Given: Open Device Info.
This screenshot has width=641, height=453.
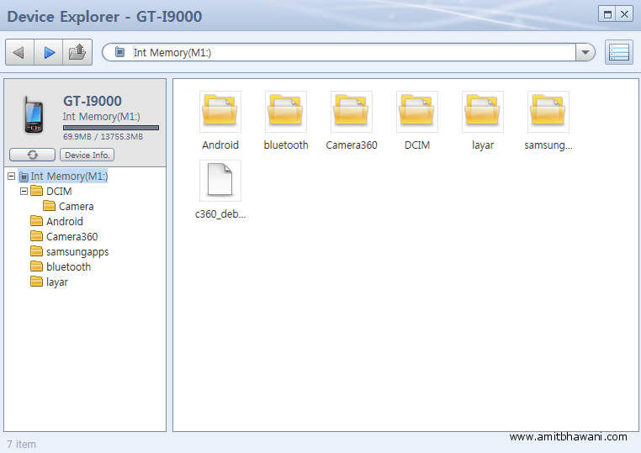Looking at the screenshot, I should coord(87,155).
